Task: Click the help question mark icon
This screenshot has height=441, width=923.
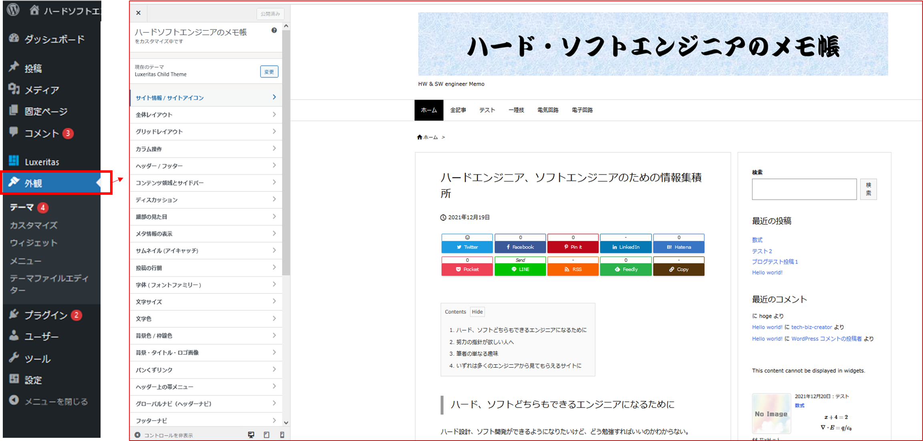Action: pyautogui.click(x=274, y=30)
